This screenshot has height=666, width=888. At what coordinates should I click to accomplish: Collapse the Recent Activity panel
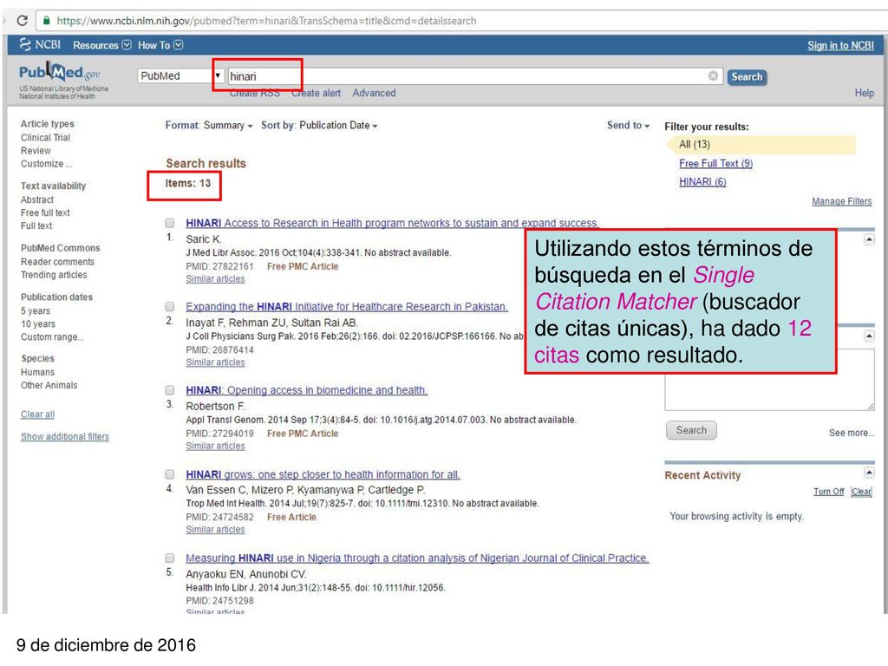coord(869,473)
